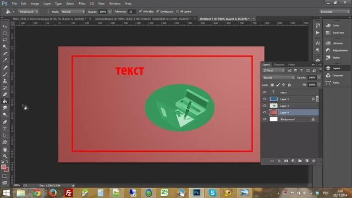
Task: Hide Layer 2 visibility eye
Action: (x=265, y=99)
